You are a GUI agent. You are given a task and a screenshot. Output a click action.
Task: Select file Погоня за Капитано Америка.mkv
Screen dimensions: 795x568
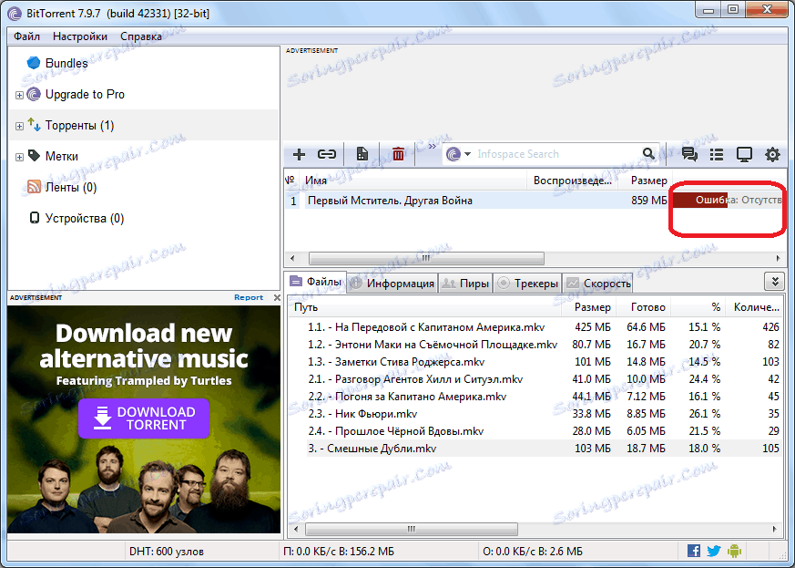(x=407, y=396)
